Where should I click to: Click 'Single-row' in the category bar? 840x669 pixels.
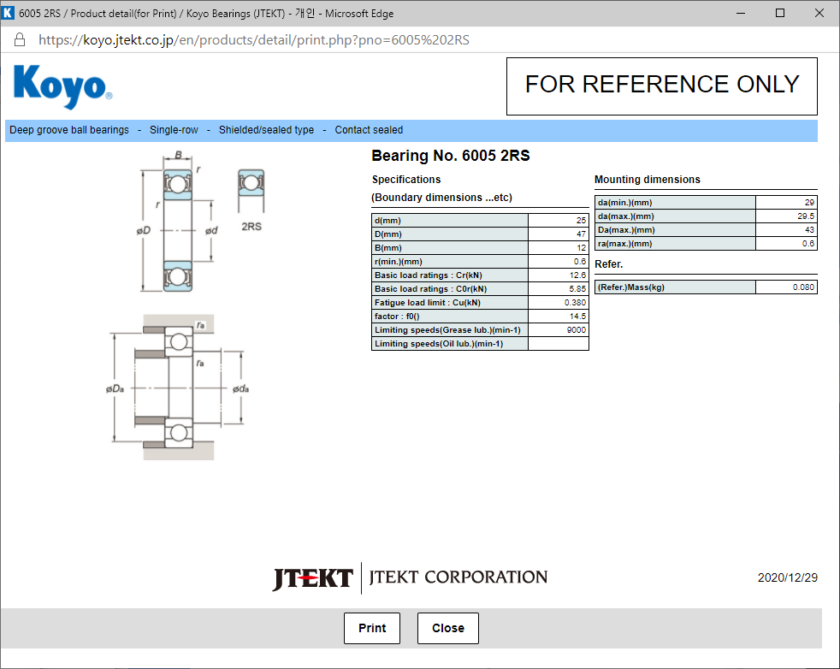point(174,130)
